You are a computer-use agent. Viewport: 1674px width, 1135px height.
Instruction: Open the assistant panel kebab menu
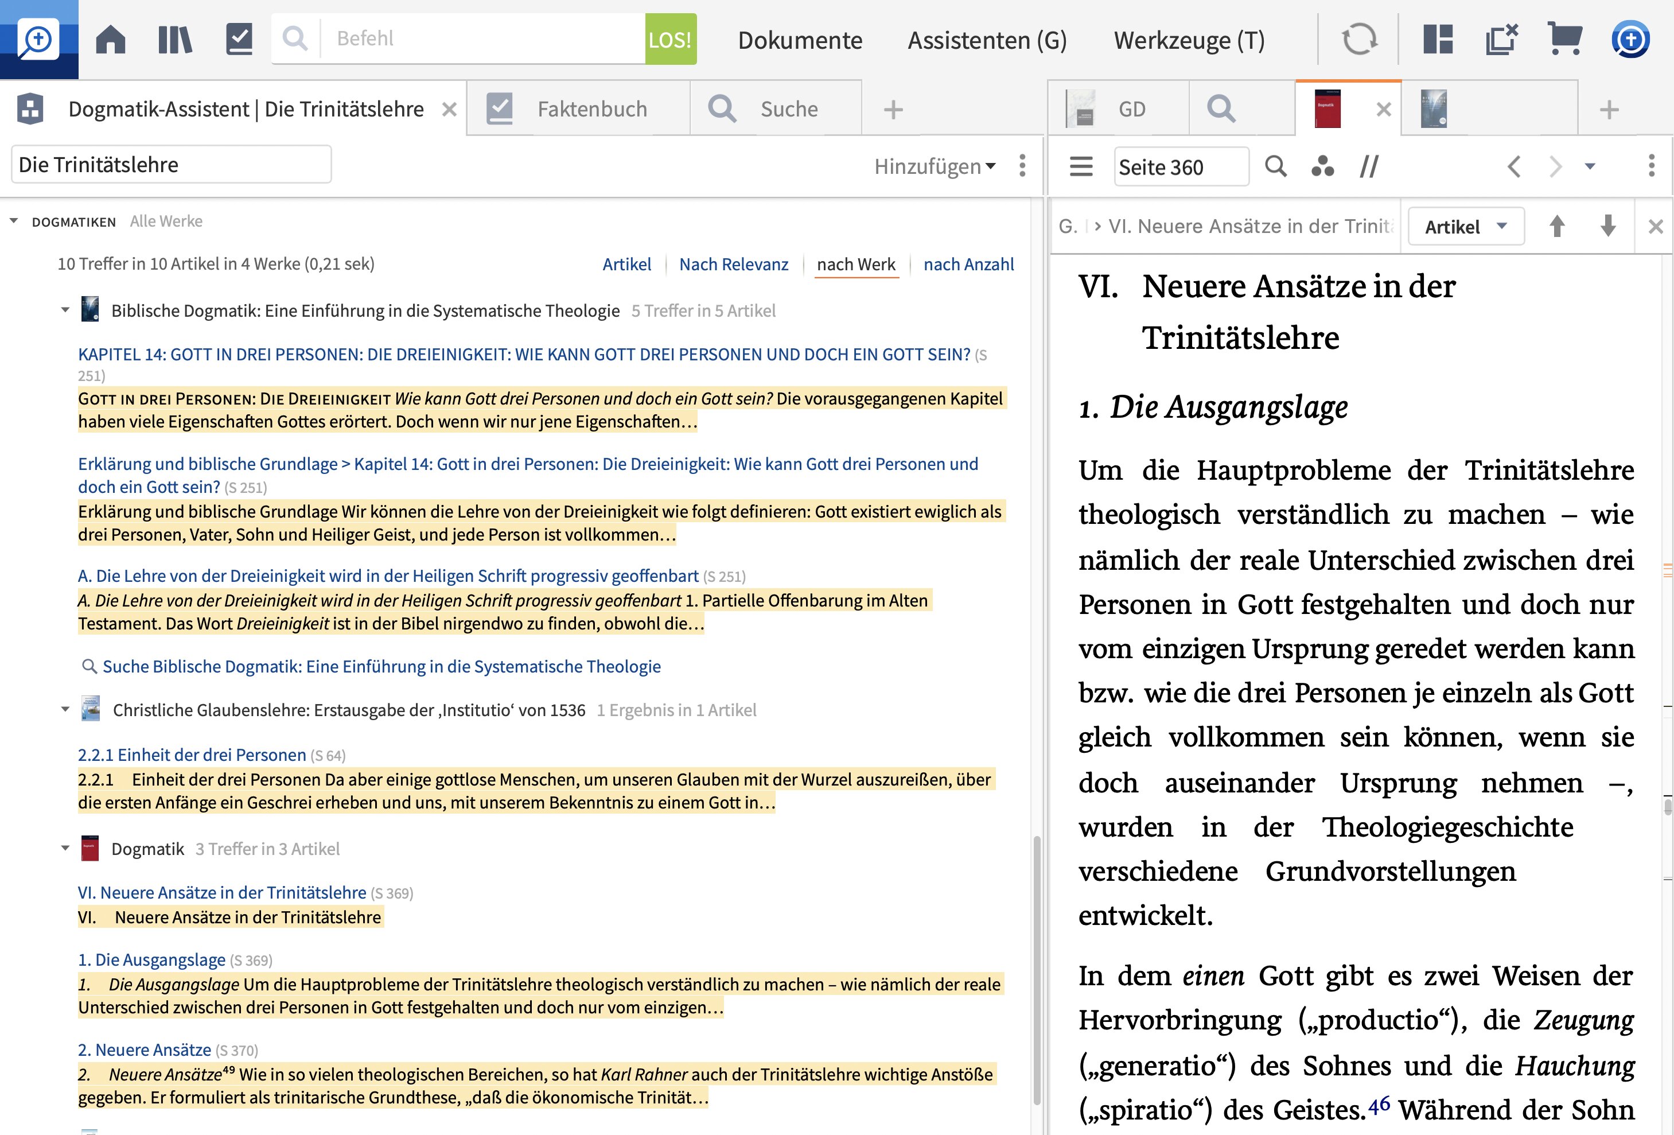[x=1022, y=166]
